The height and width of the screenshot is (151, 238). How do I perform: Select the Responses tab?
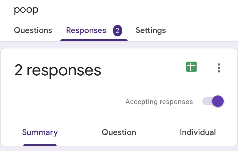pos(86,30)
